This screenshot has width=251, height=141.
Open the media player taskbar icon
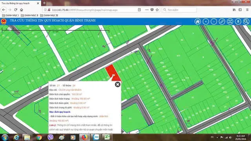[73, 137]
